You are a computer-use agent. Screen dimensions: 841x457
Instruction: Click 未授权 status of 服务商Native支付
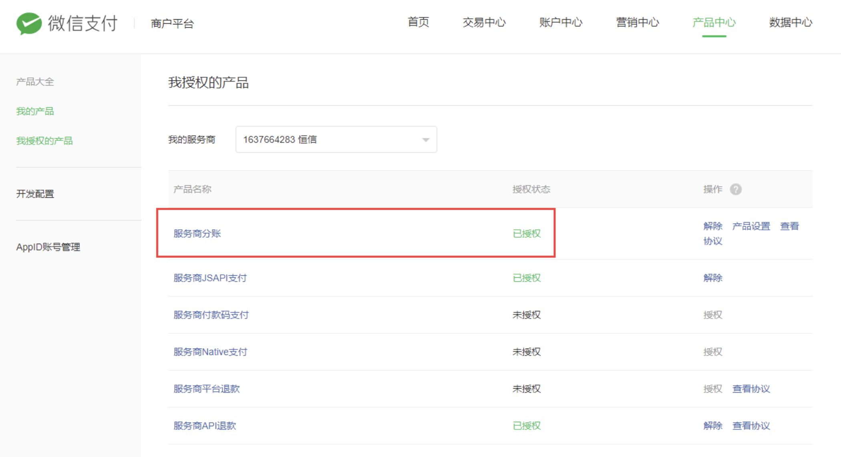(x=527, y=352)
